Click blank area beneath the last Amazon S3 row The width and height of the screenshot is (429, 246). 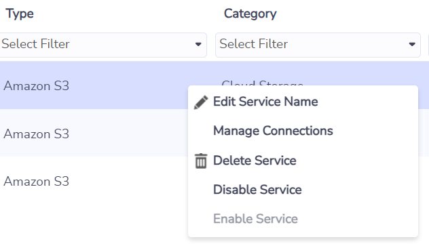click(x=93, y=224)
